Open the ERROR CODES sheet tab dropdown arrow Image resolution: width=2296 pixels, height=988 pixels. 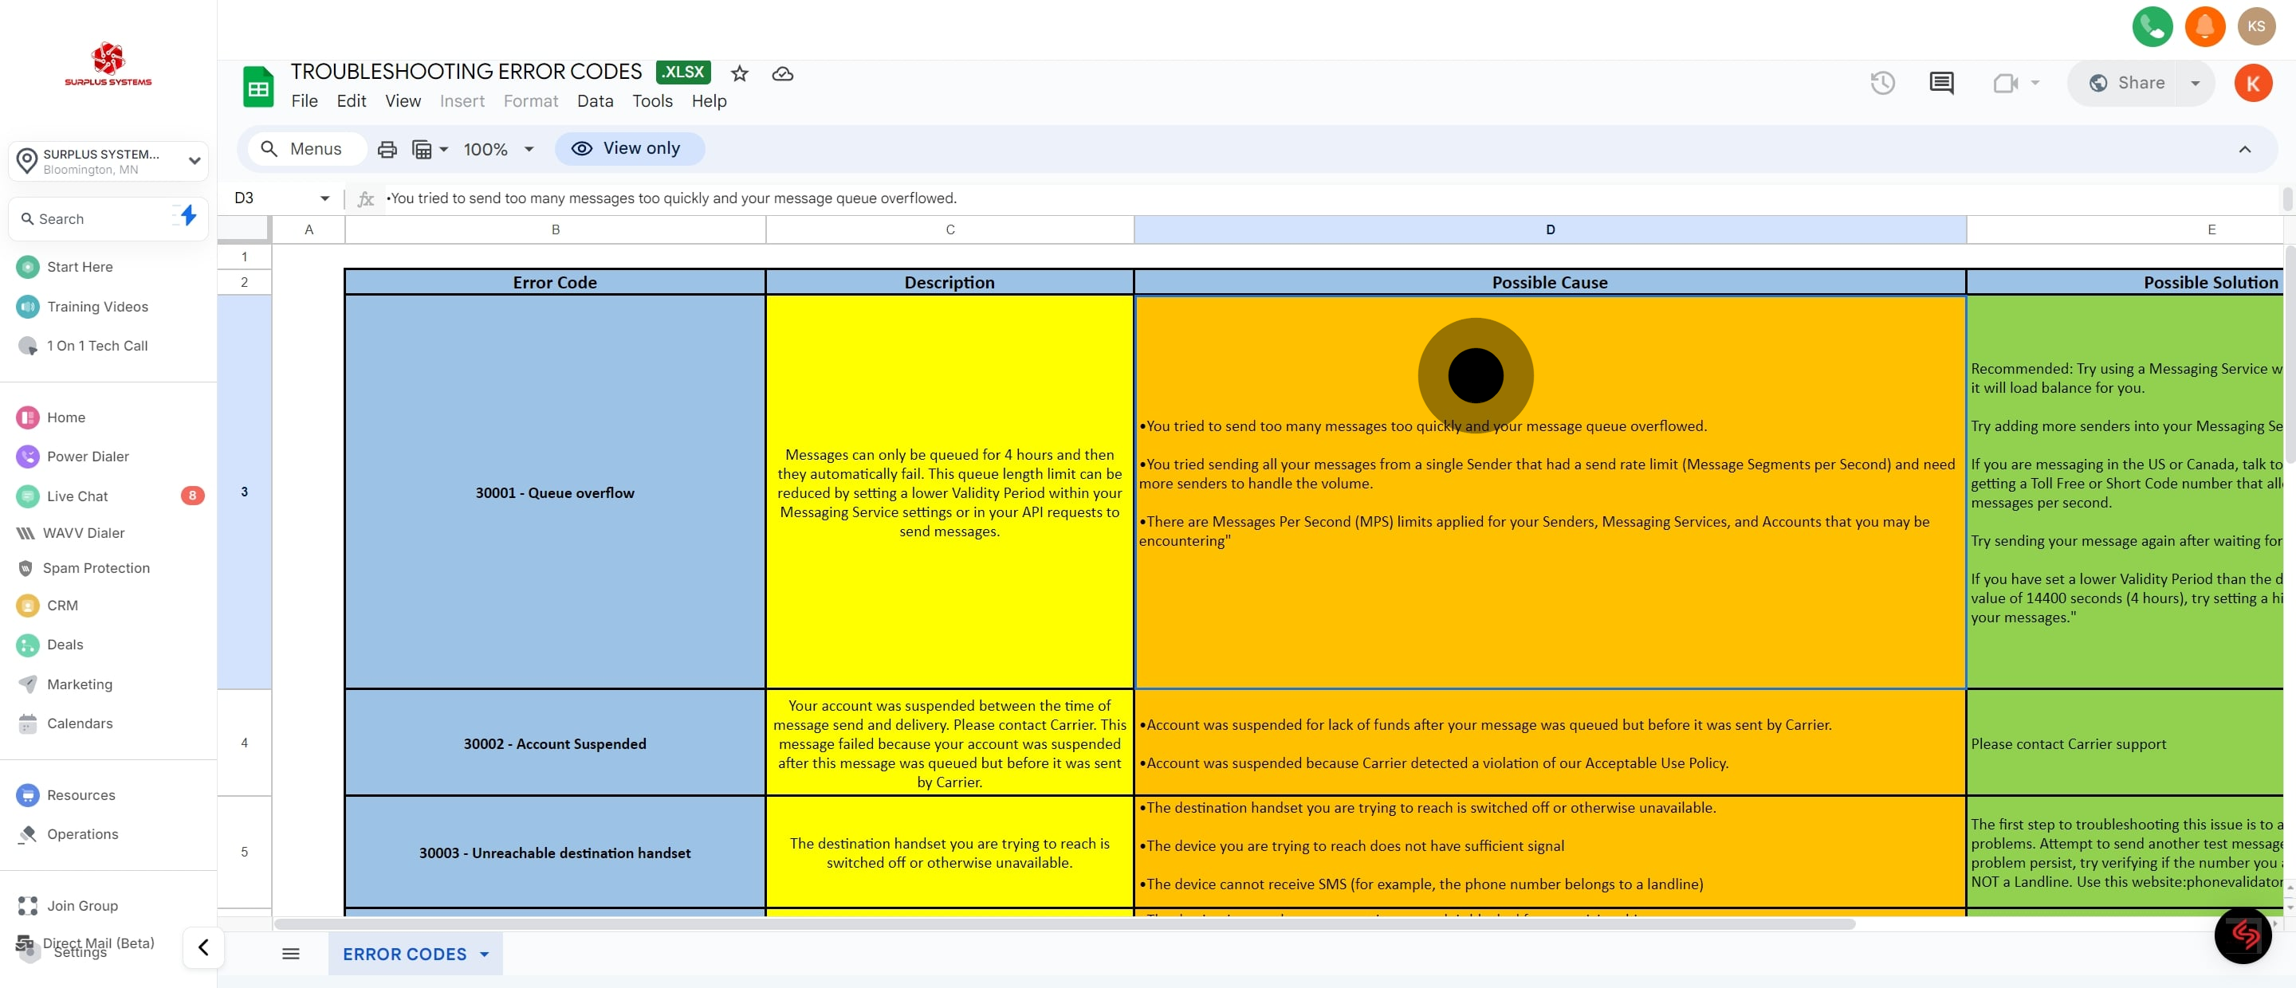tap(484, 955)
